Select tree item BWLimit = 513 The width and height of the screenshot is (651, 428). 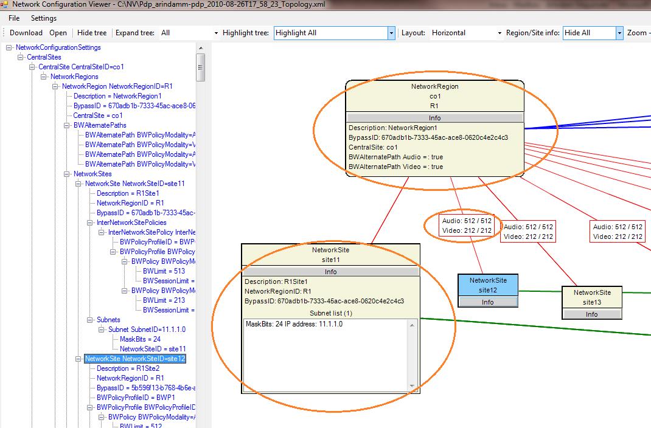[164, 271]
